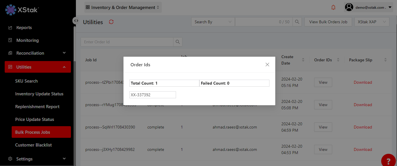Viewport: 397px width, 166px height.
Task: Go to Inventory Update Status
Action: point(39,94)
